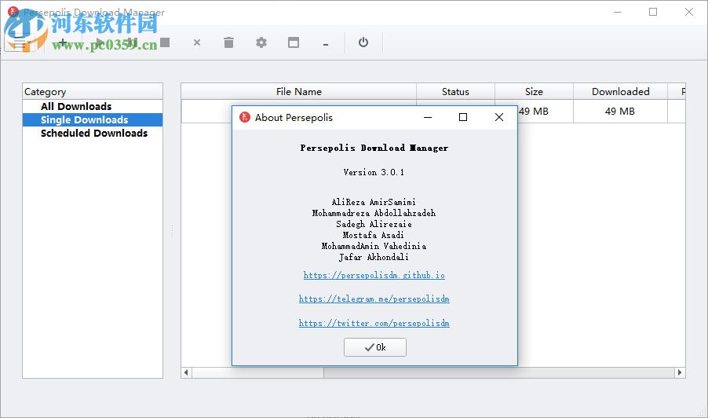708x418 pixels.
Task: Click the downloads table's left scroll arrow
Action: (187, 372)
